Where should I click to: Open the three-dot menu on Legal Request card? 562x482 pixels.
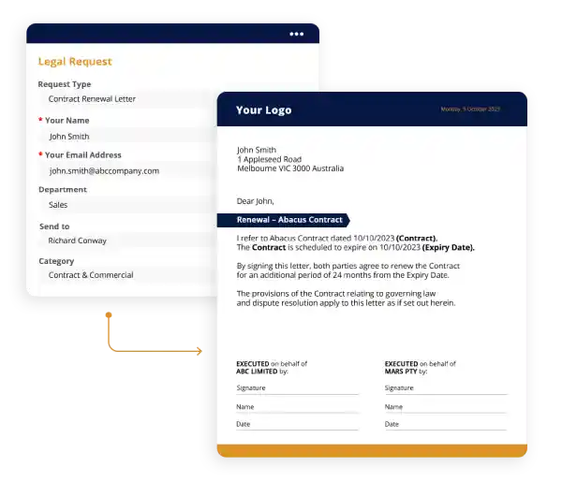coord(296,34)
